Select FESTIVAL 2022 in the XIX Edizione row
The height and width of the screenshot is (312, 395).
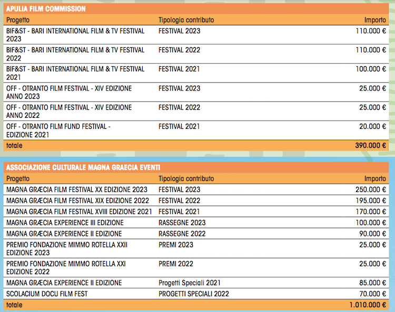point(179,200)
